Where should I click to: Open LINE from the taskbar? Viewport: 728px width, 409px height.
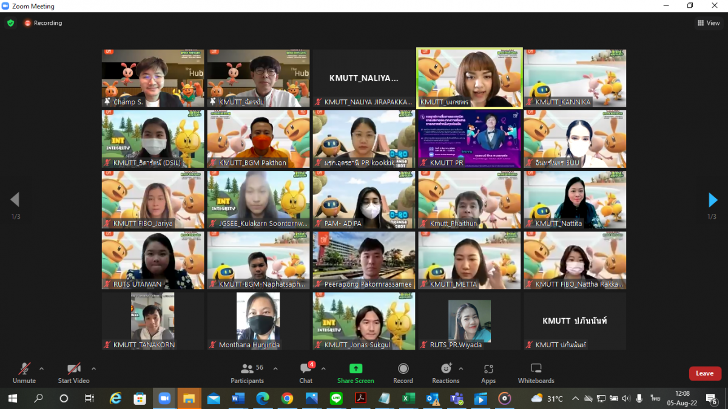336,398
